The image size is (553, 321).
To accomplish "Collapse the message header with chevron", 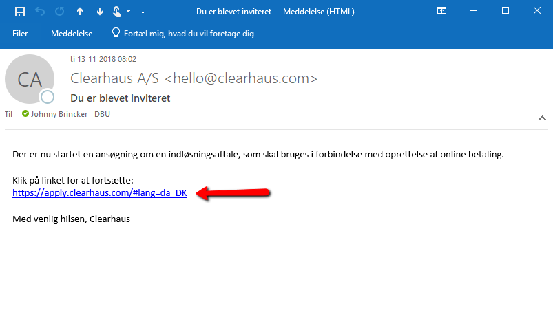I will (542, 118).
